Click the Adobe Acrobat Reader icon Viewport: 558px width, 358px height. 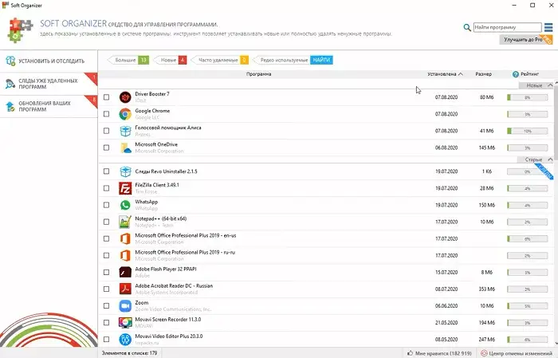pos(125,289)
